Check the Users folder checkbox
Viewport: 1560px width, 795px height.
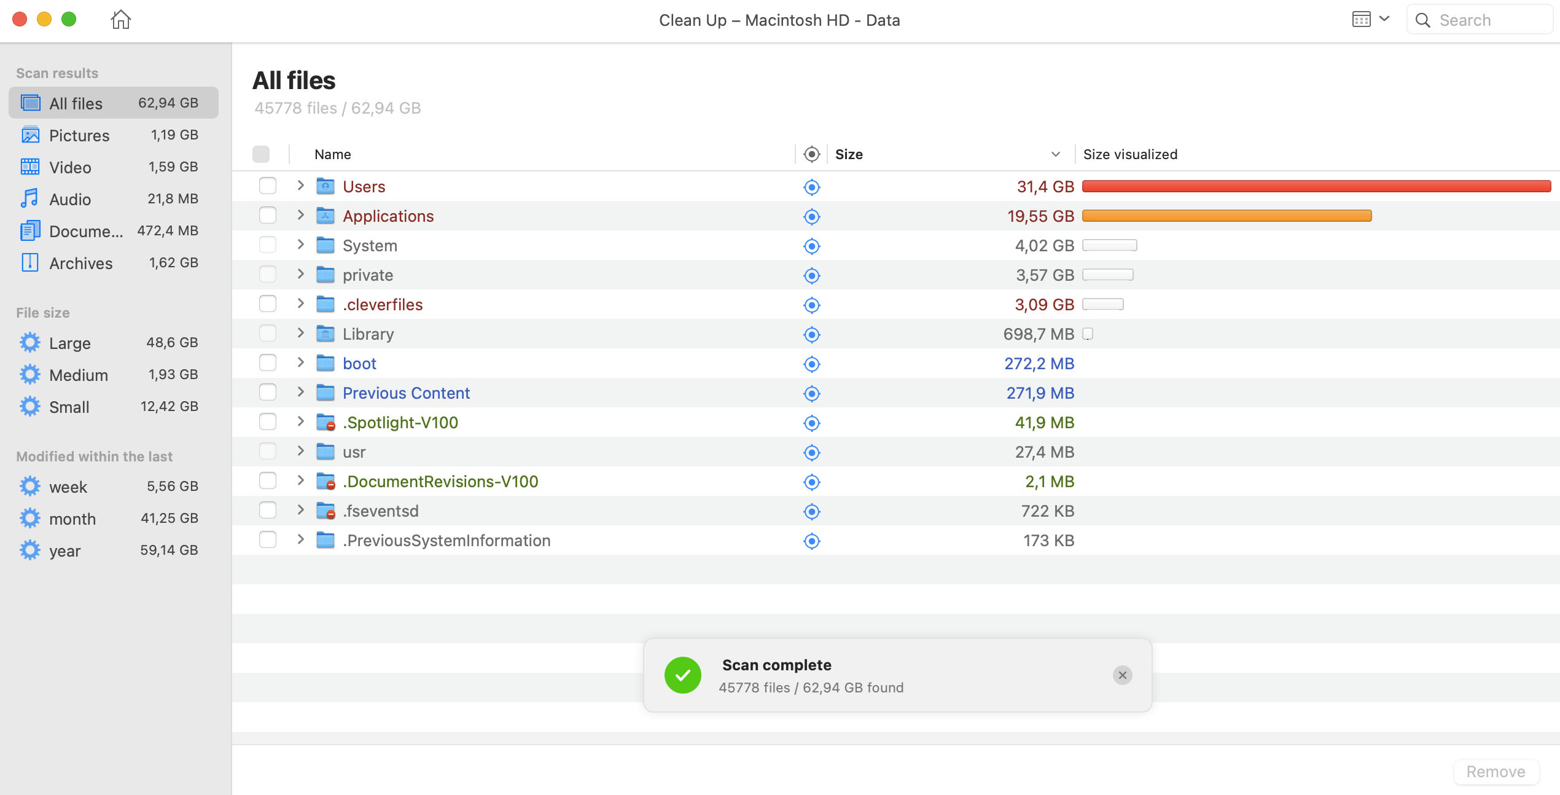click(267, 185)
